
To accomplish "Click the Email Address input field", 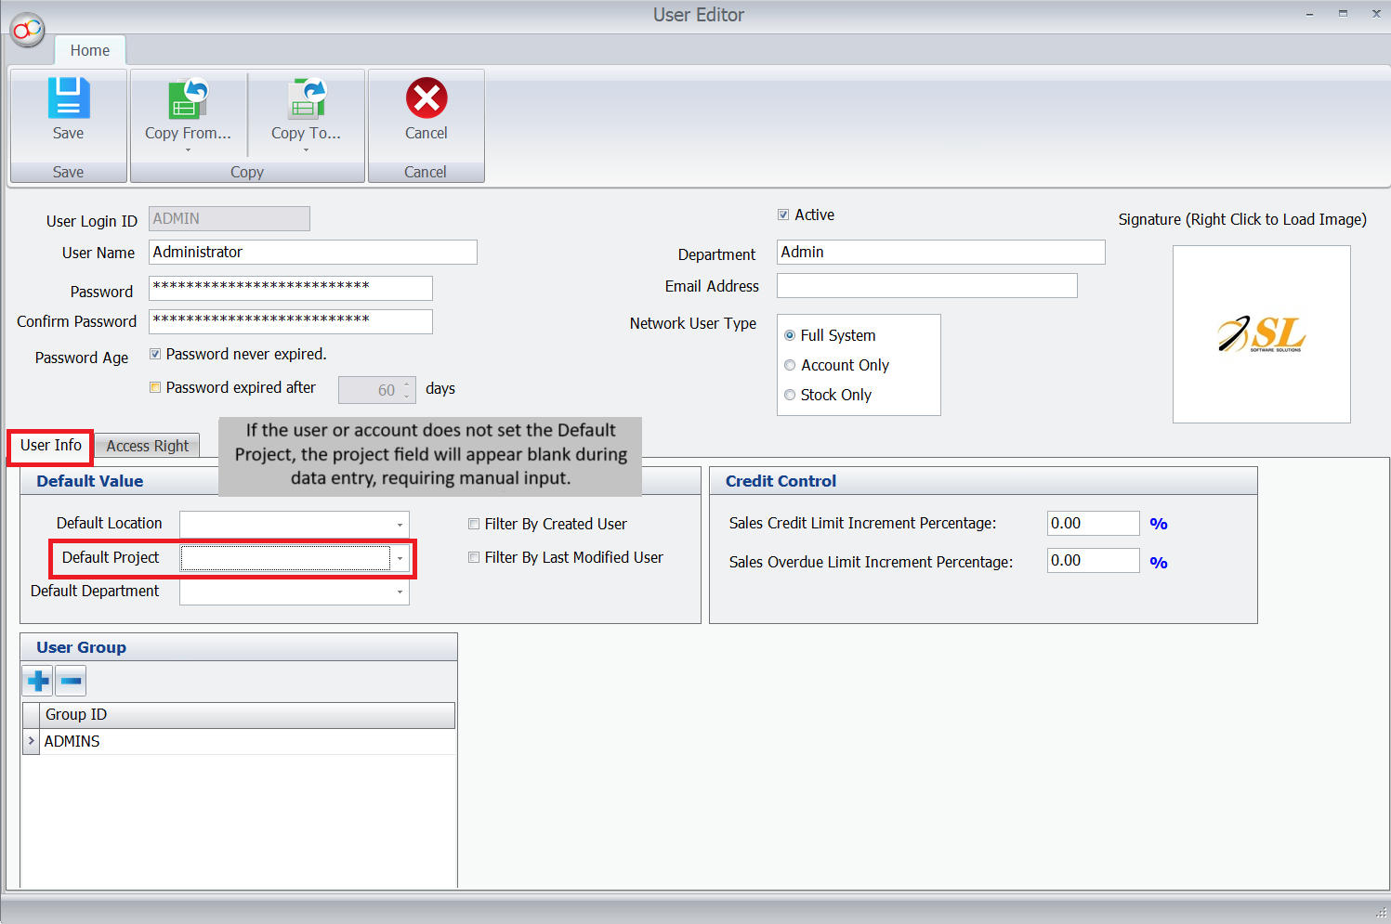I will click(926, 286).
